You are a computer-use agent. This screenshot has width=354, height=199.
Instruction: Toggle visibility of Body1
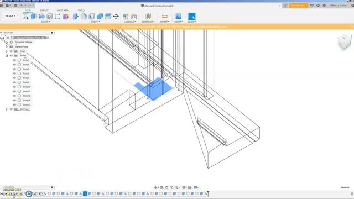pos(14,60)
